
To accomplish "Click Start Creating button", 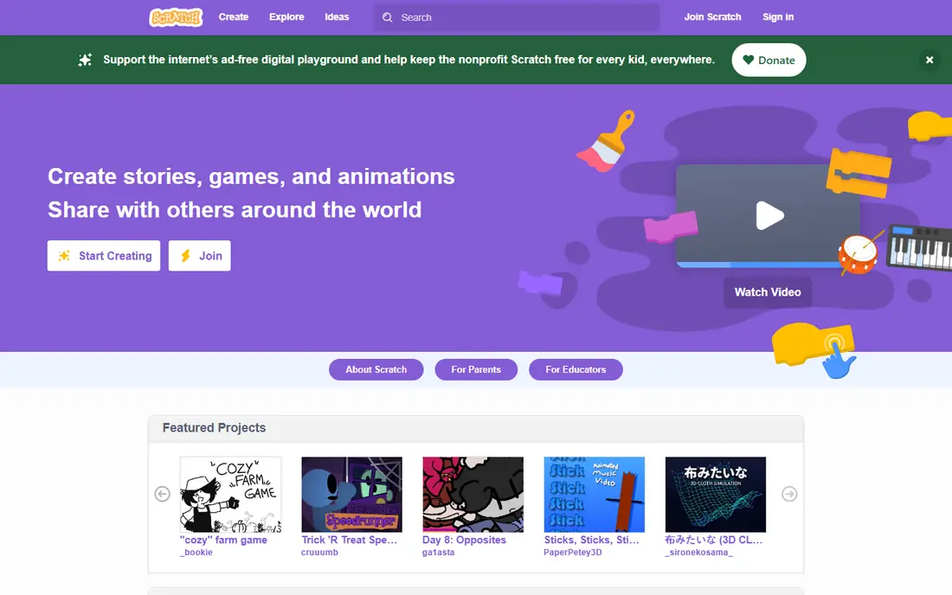I will tap(104, 255).
